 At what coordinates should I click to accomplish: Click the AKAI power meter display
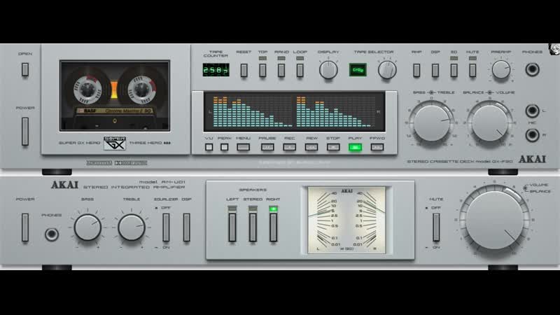[x=346, y=220]
